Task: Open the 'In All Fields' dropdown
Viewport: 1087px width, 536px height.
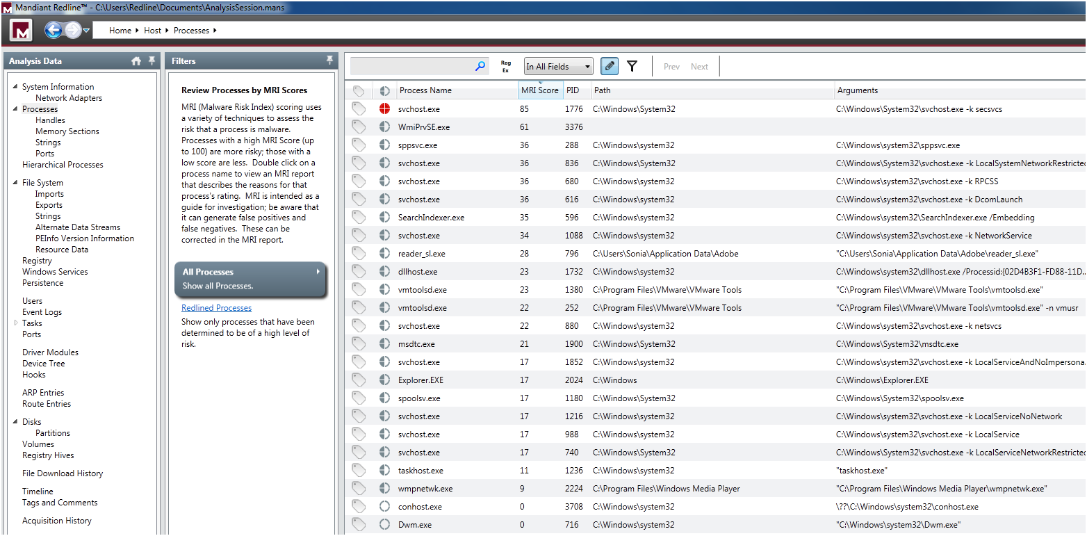Action: click(x=558, y=67)
